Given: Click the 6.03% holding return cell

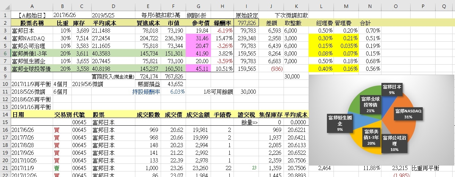Looking at the screenshot, I should (174, 92).
